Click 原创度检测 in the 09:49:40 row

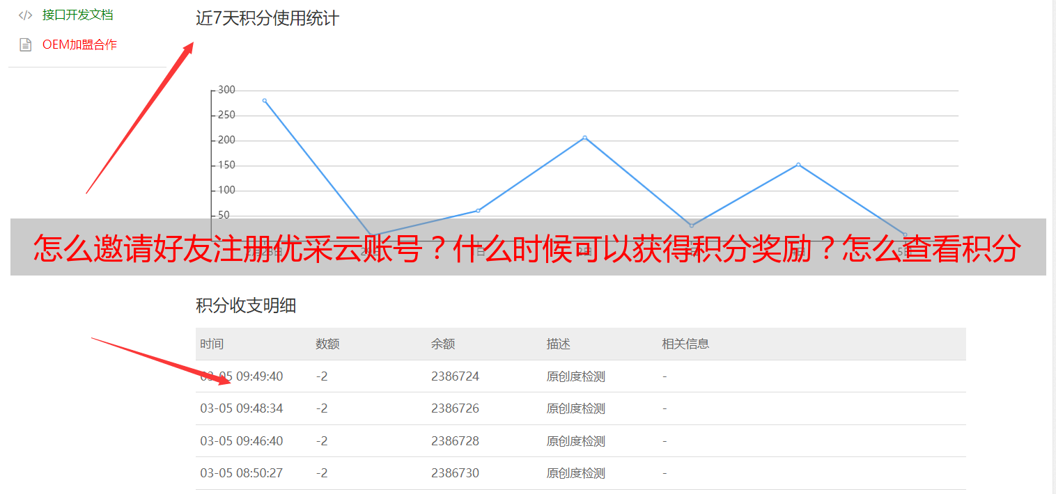576,376
